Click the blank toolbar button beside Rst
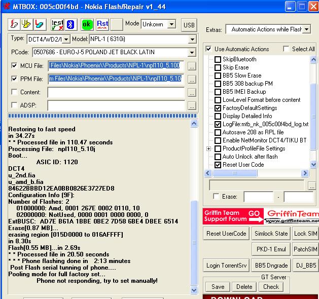319x299 pixels. pos(116,24)
